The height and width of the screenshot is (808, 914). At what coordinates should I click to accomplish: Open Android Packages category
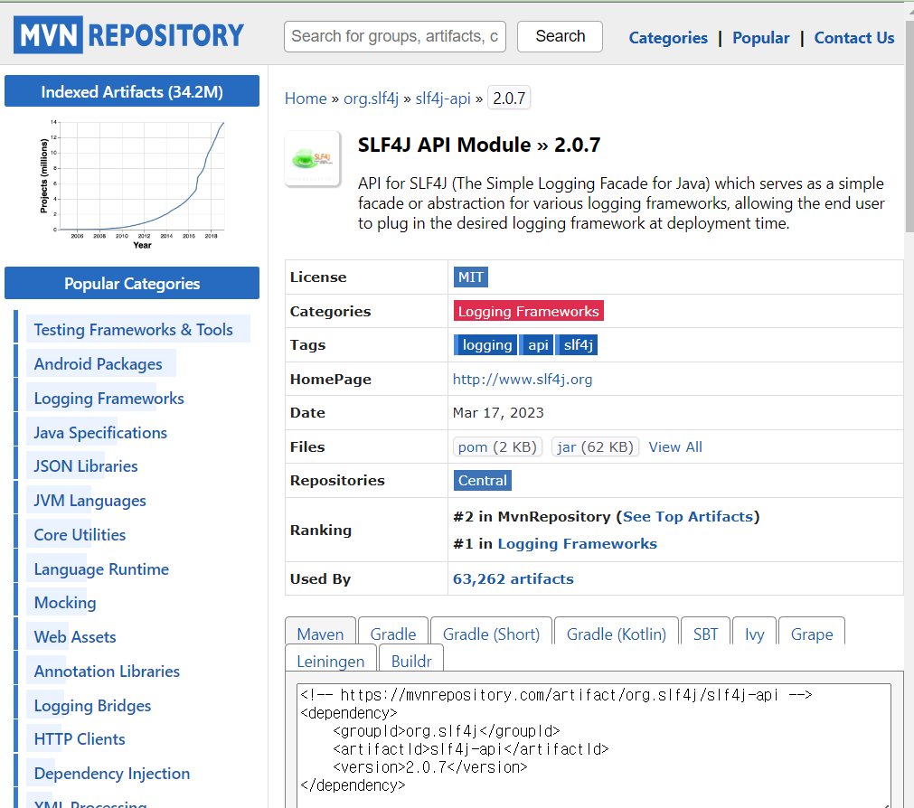(x=98, y=364)
